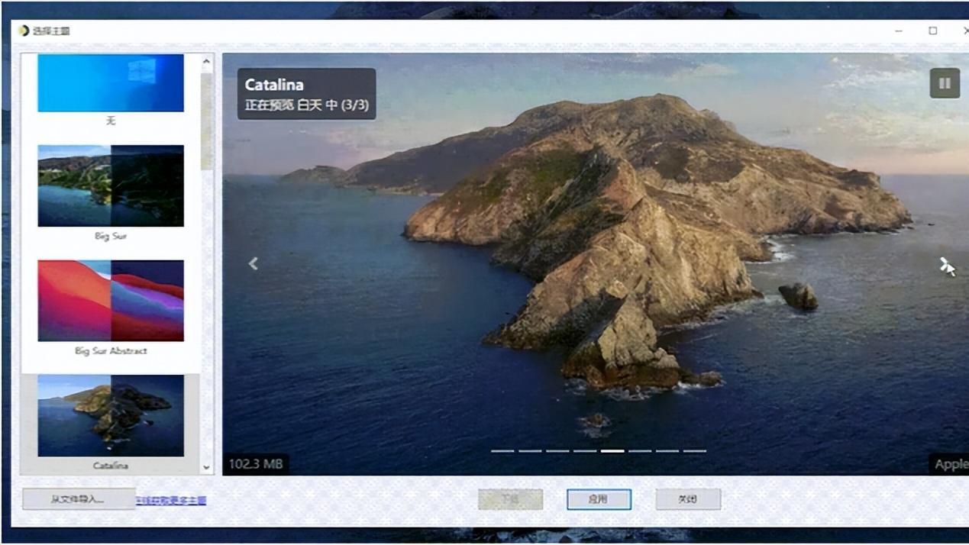Screen dimensions: 969x545
Task: Advance to the next preview image
Action: click(945, 264)
